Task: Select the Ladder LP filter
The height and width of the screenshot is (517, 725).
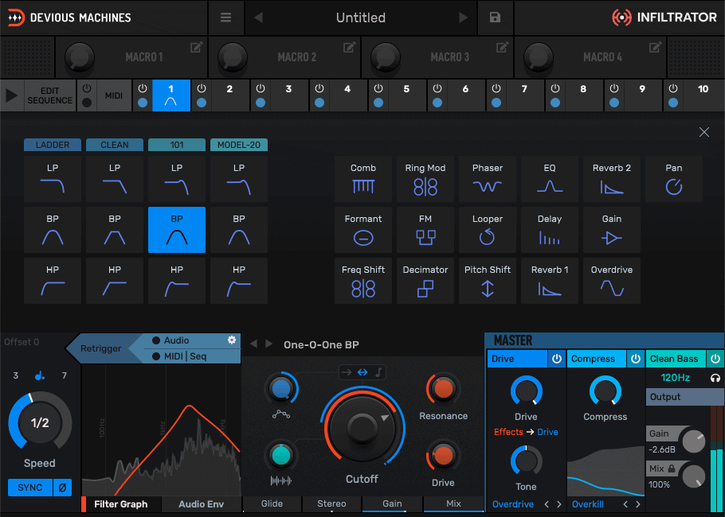Action: pyautogui.click(x=53, y=179)
